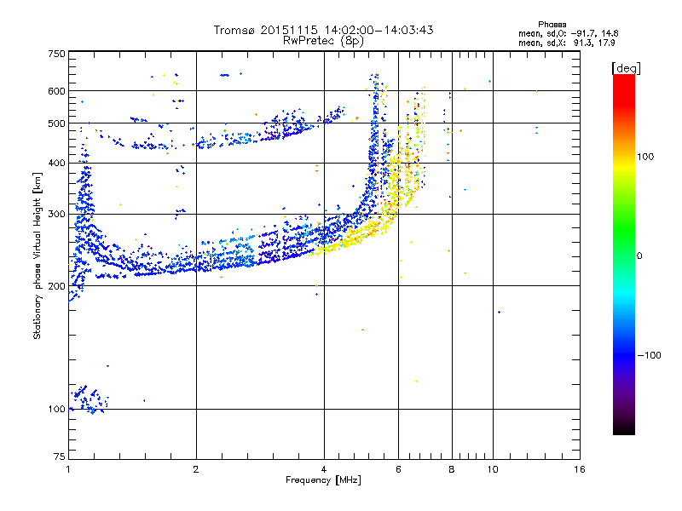Click the '16' x-axis tick label
The image size is (682, 511).
pos(580,469)
